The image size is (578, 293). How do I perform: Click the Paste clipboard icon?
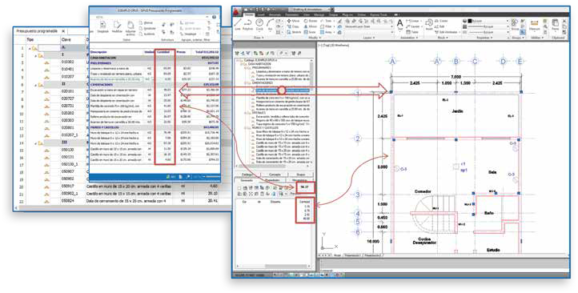pos(555,25)
